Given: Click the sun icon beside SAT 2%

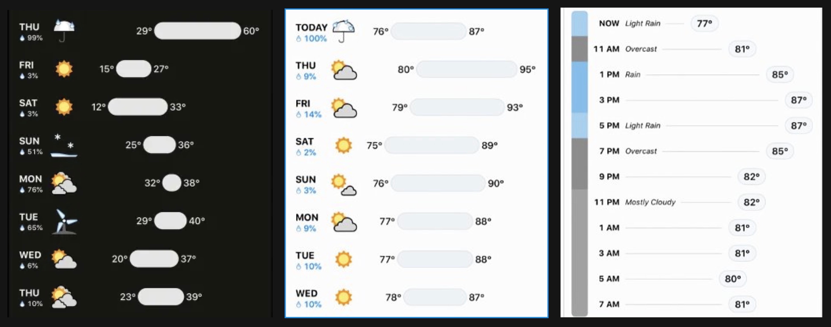Looking at the screenshot, I should pos(343,145).
